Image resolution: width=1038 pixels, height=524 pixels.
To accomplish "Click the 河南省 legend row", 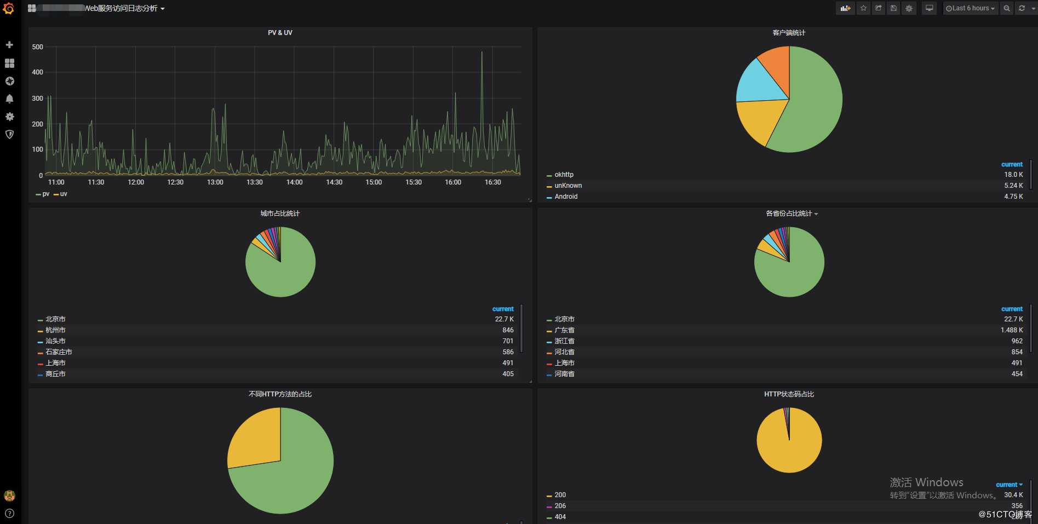I will tap(784, 374).
